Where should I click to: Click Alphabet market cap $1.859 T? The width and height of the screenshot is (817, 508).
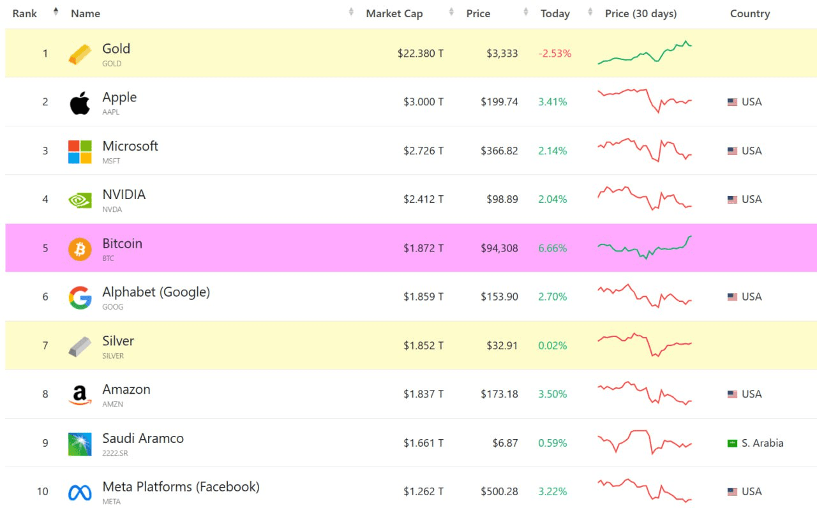pos(423,297)
